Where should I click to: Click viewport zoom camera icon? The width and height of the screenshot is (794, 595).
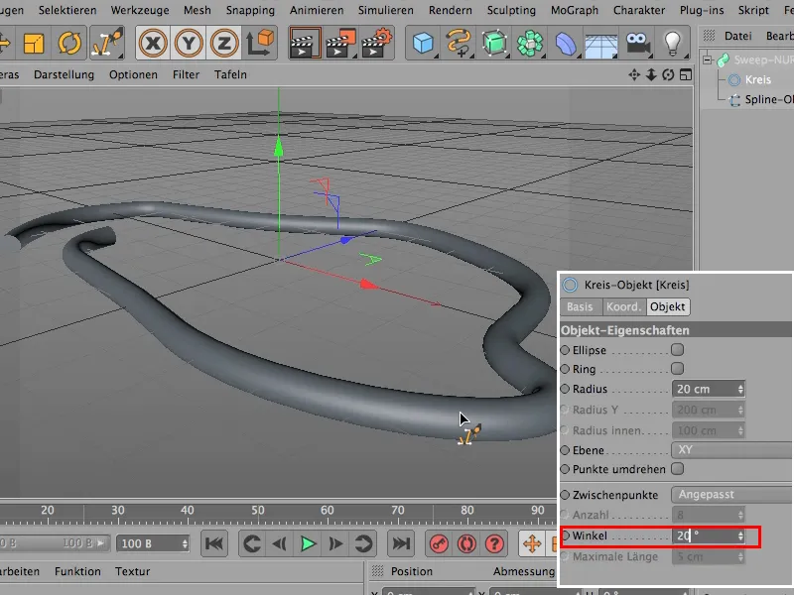pos(651,75)
